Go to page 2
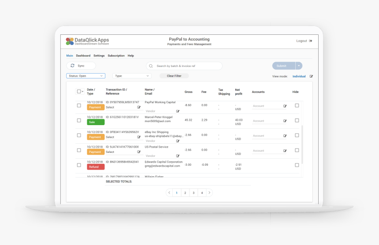This screenshot has height=245, width=379. [185, 193]
